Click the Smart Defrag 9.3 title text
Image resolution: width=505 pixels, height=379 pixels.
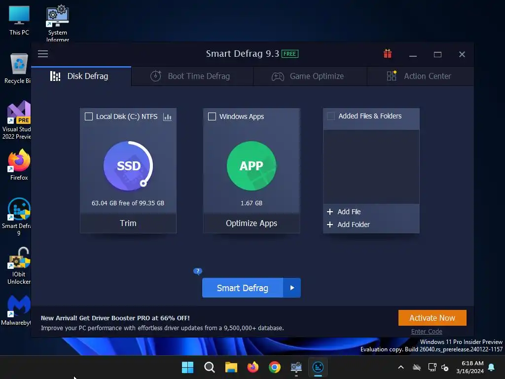pos(243,54)
